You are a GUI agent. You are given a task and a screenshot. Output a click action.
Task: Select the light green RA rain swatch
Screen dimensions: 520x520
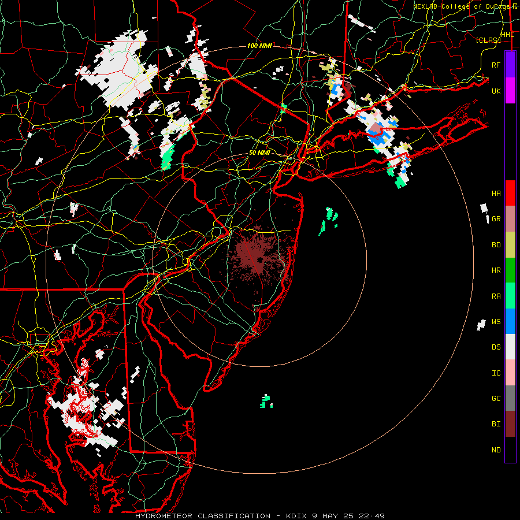click(510, 296)
